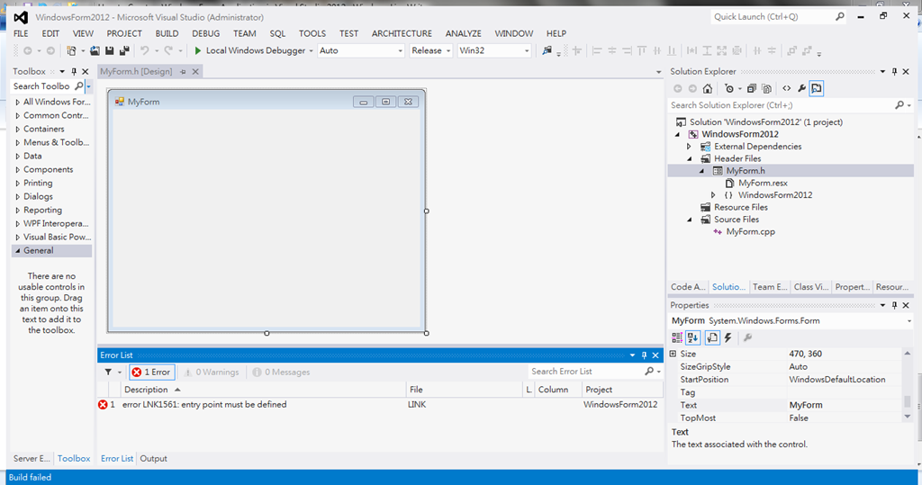Click the Save All toolbar icon
Image resolution: width=922 pixels, height=485 pixels.
[x=124, y=51]
